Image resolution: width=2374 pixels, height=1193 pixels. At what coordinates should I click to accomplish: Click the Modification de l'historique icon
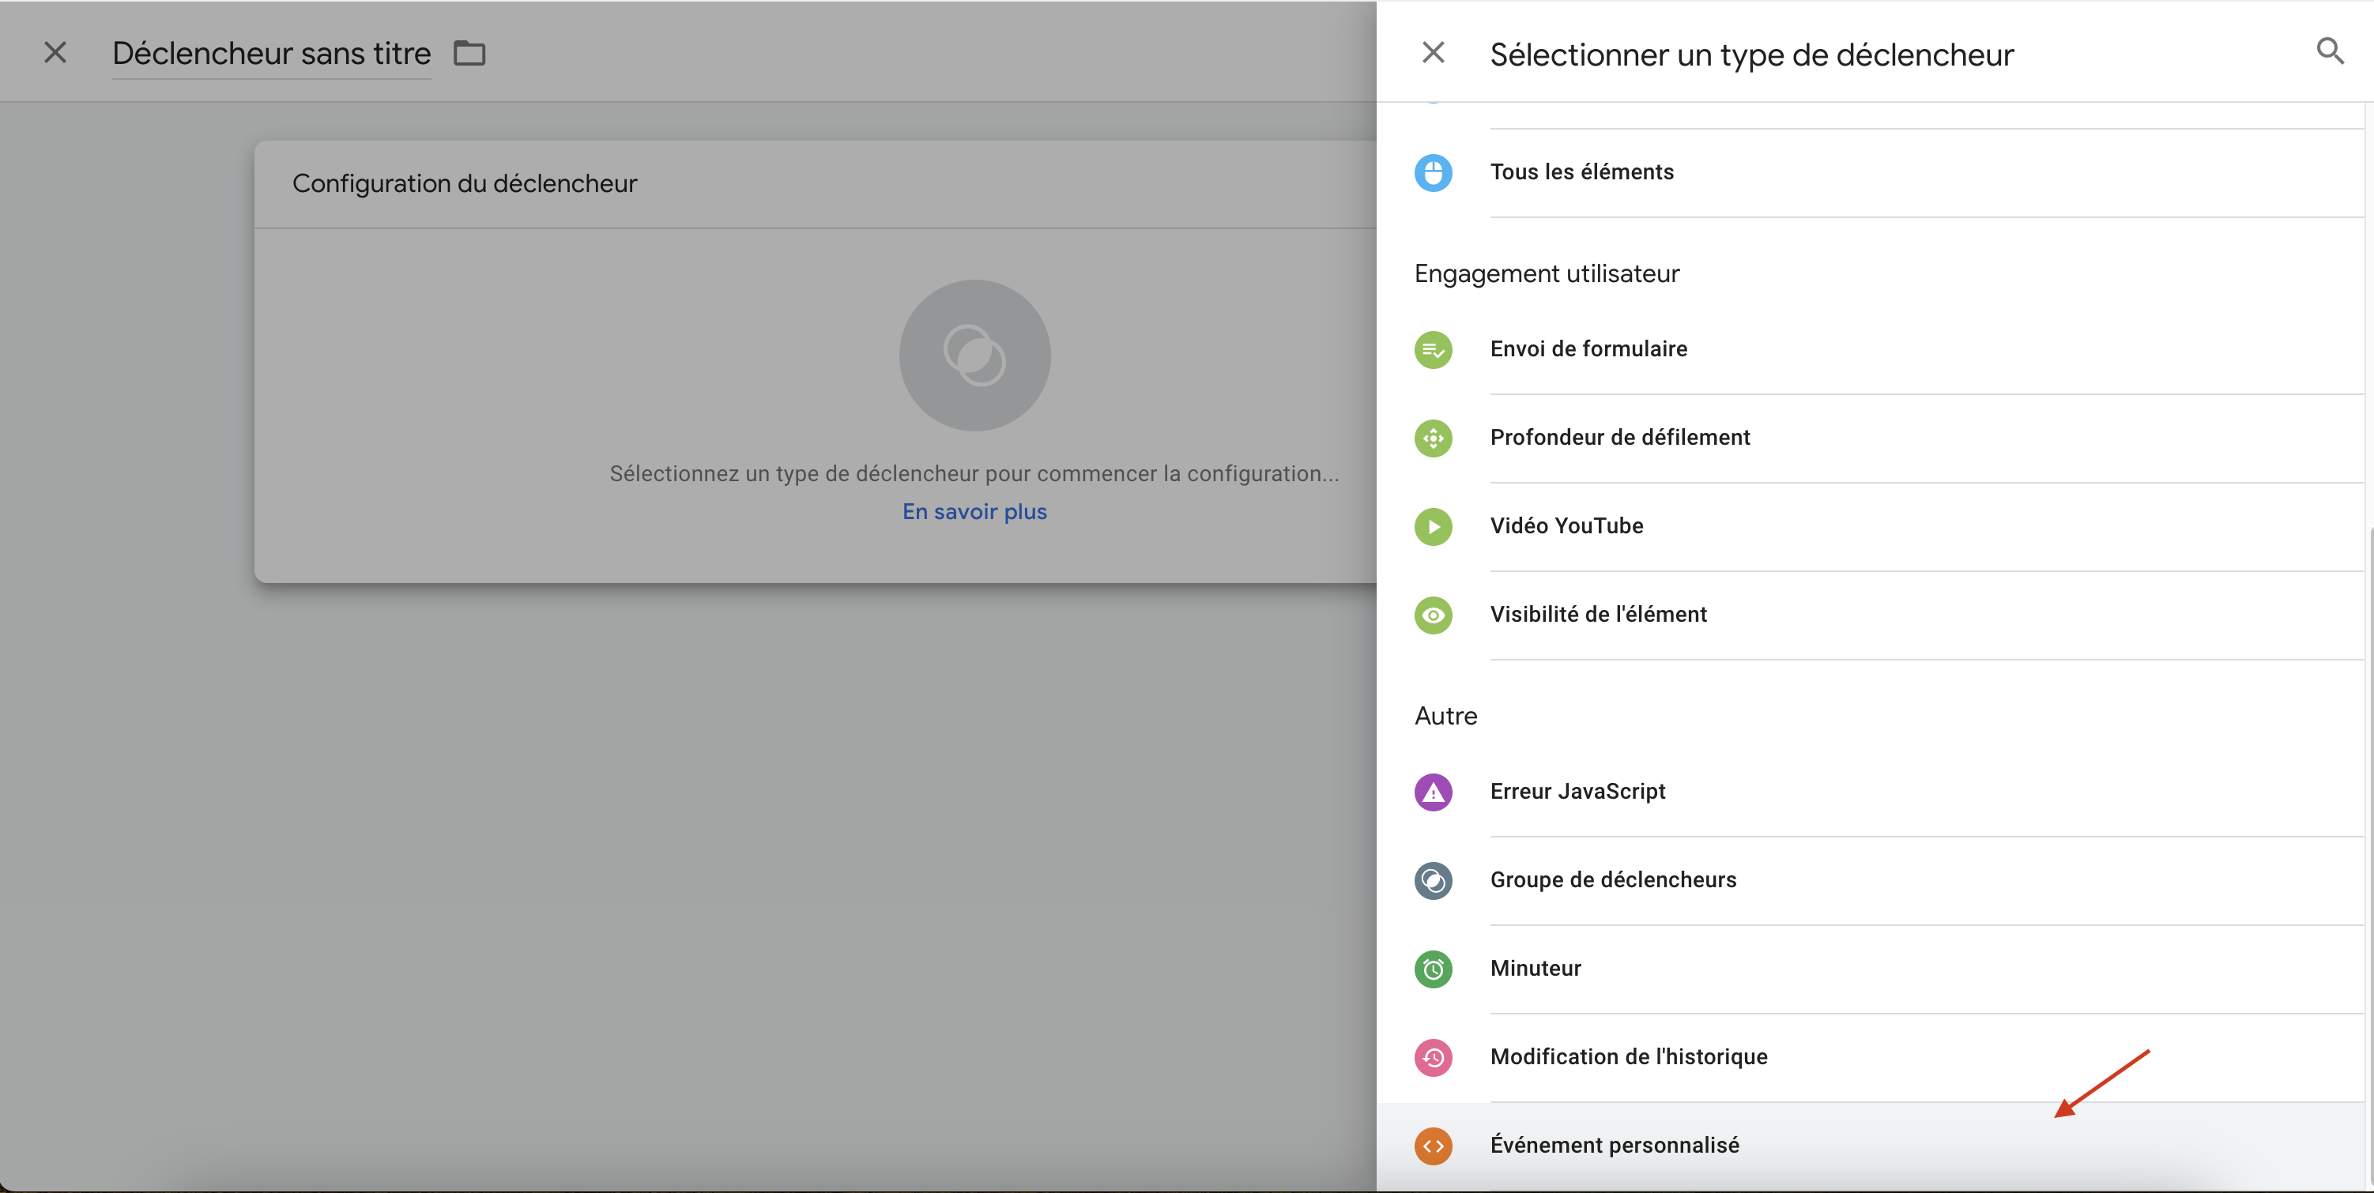[x=1432, y=1056]
